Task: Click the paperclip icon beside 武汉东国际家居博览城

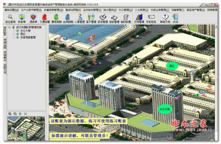Action: (14, 27)
